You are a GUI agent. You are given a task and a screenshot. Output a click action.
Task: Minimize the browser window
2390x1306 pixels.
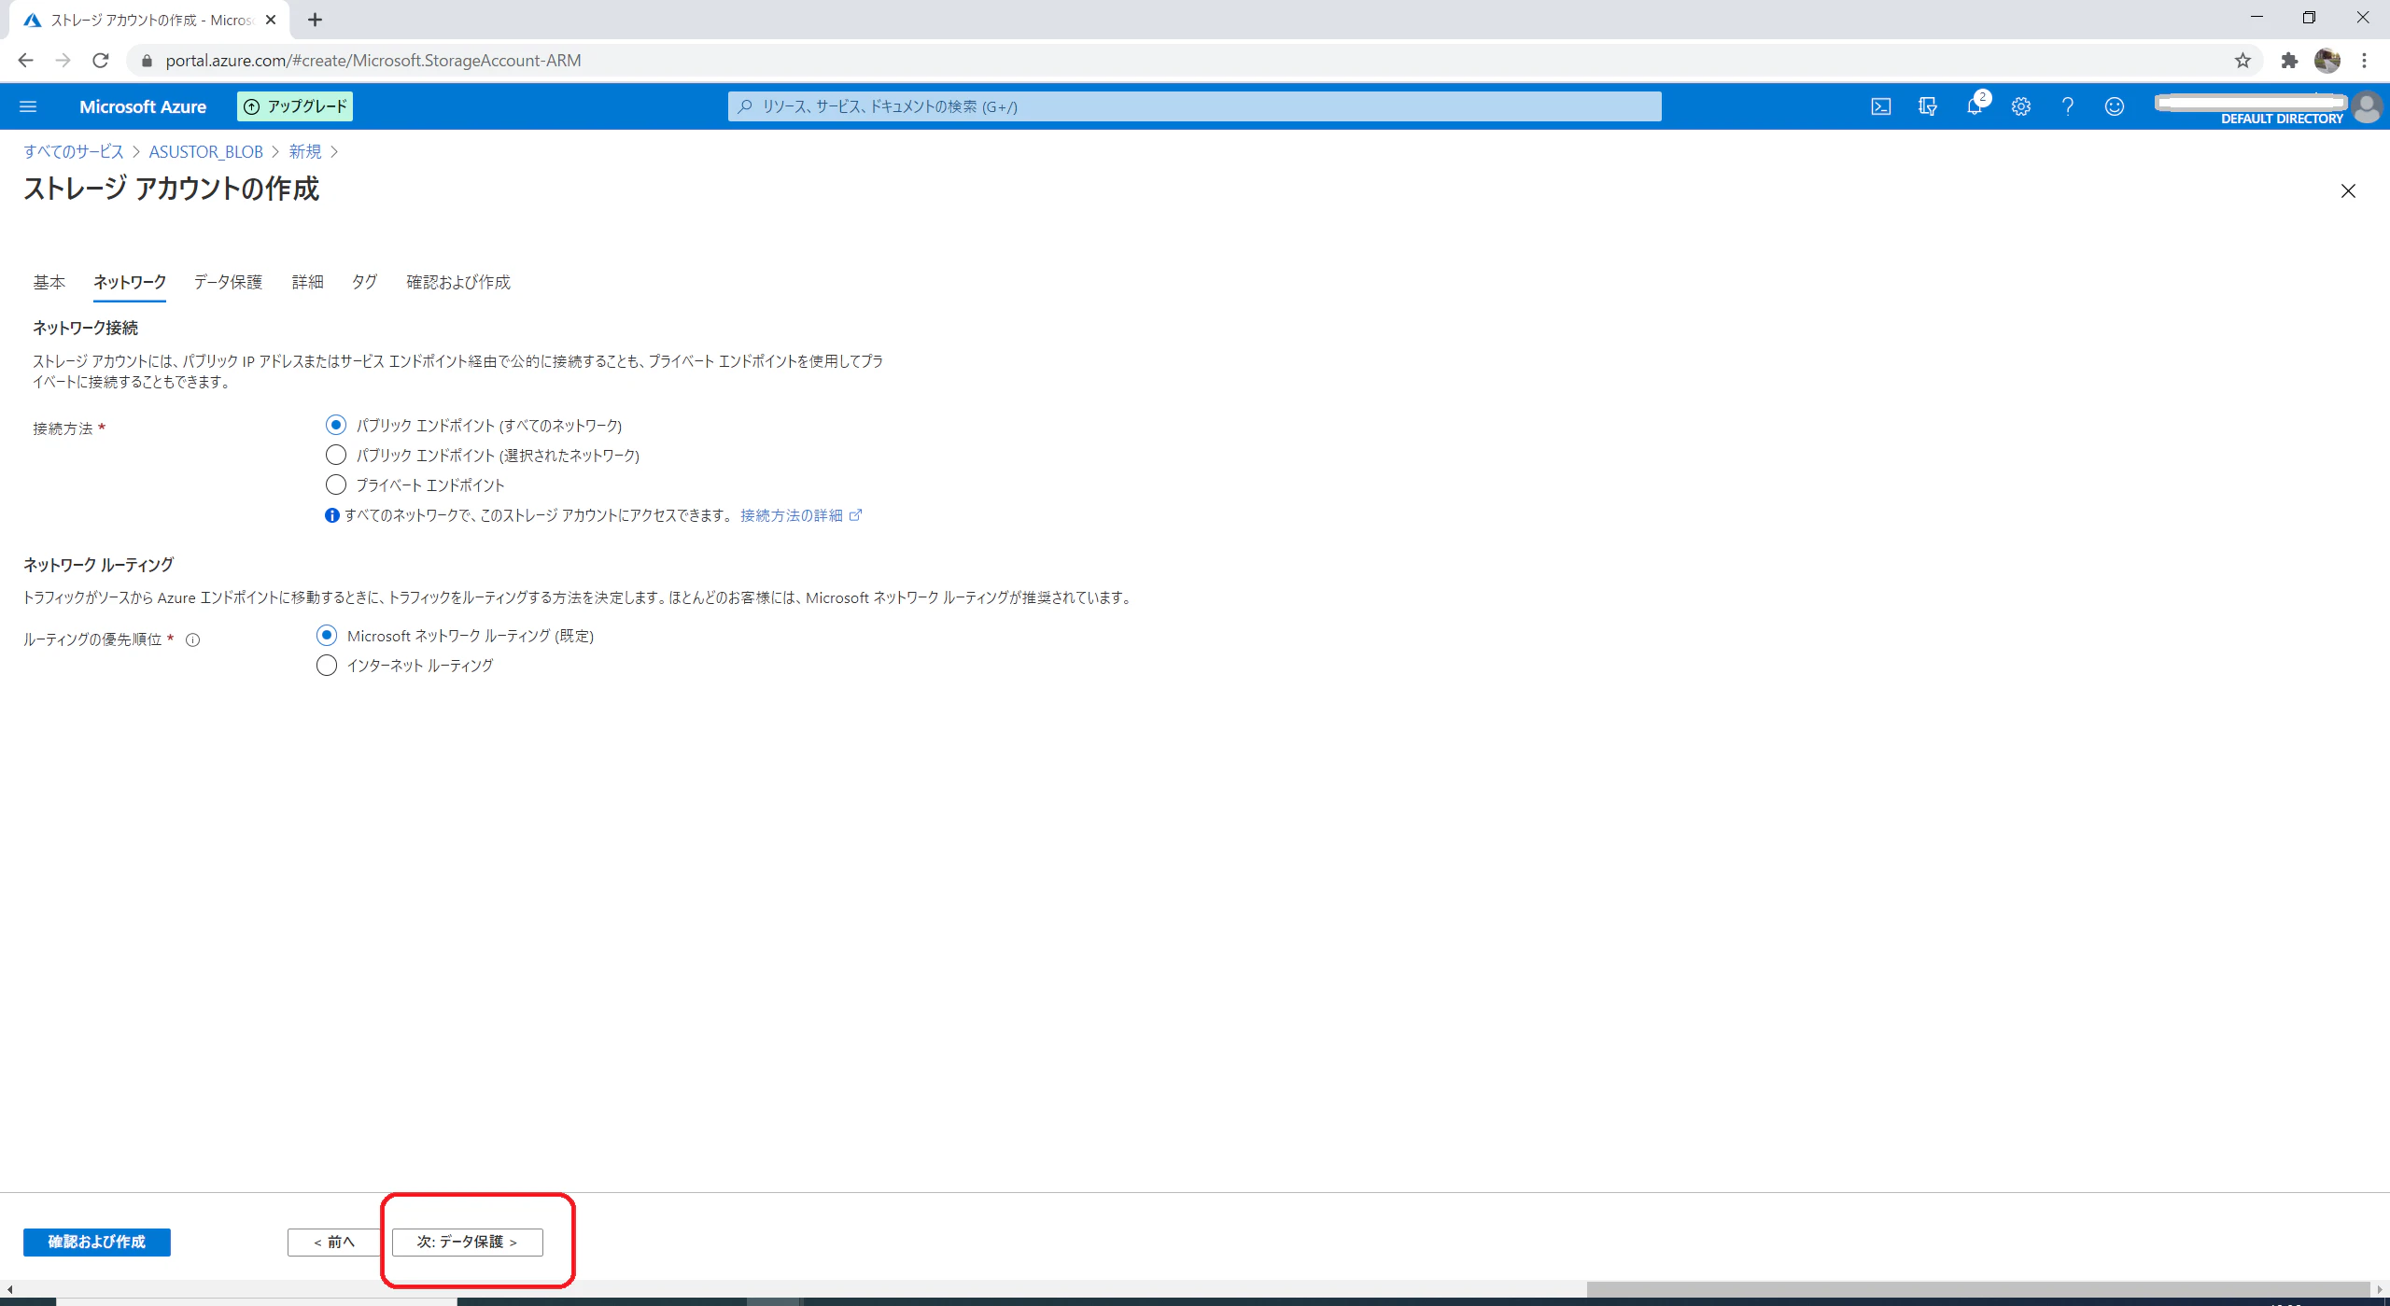pos(2257,17)
